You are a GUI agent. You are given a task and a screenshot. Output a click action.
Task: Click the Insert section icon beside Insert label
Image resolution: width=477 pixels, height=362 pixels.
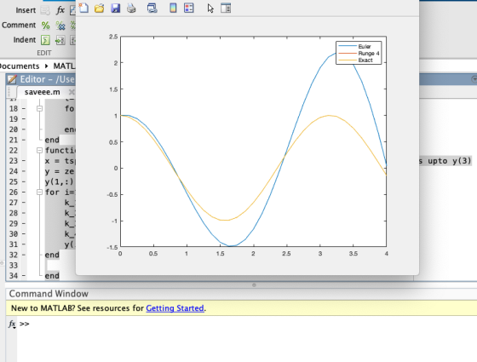pos(45,11)
